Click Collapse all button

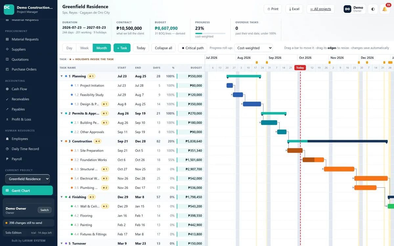click(x=164, y=48)
